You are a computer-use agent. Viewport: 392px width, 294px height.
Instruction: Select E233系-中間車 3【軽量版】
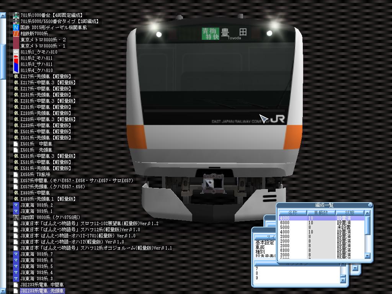(48, 119)
